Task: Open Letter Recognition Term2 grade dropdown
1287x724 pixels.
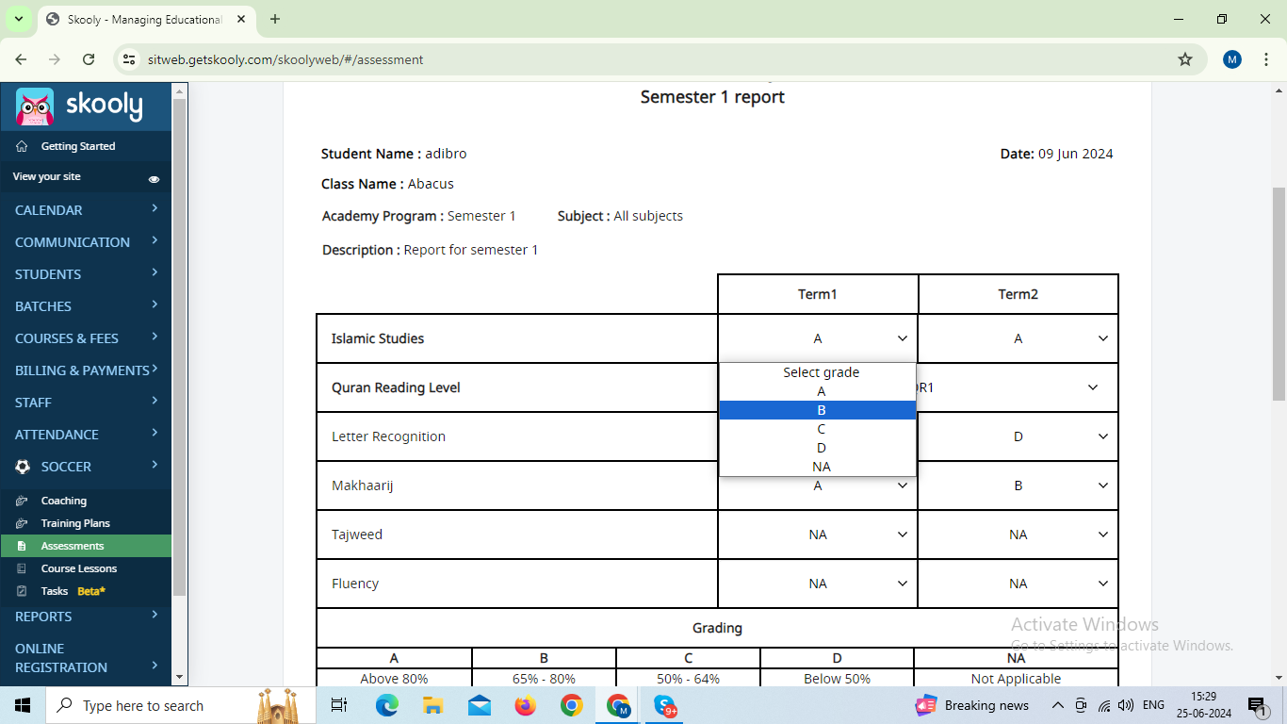Action: click(1018, 436)
